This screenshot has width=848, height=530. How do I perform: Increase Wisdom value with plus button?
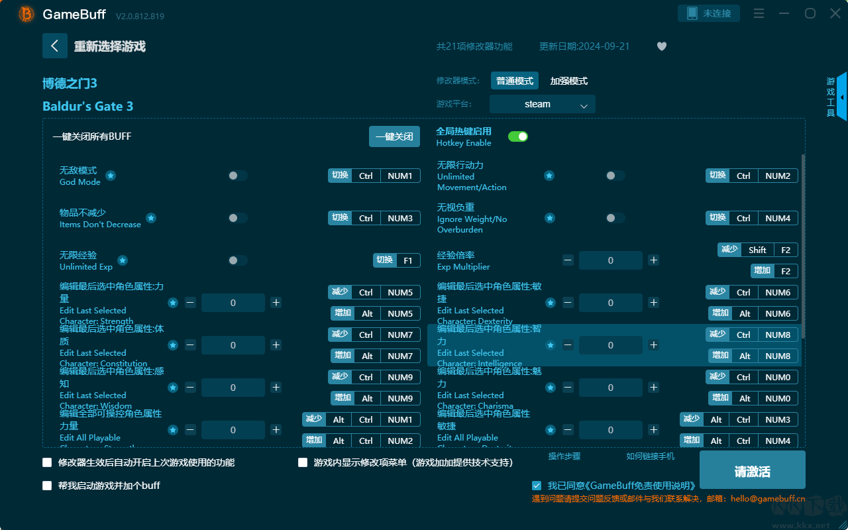click(x=276, y=388)
